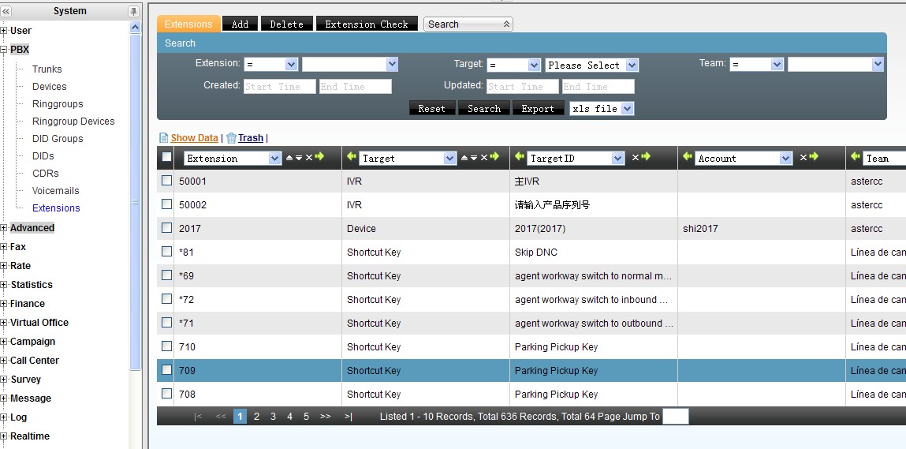Image resolution: width=906 pixels, height=449 pixels.
Task: Pin the System panel
Action: pyautogui.click(x=133, y=11)
